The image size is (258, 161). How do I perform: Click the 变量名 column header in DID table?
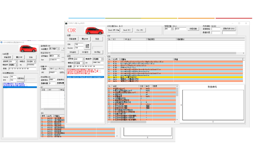tap(147, 59)
